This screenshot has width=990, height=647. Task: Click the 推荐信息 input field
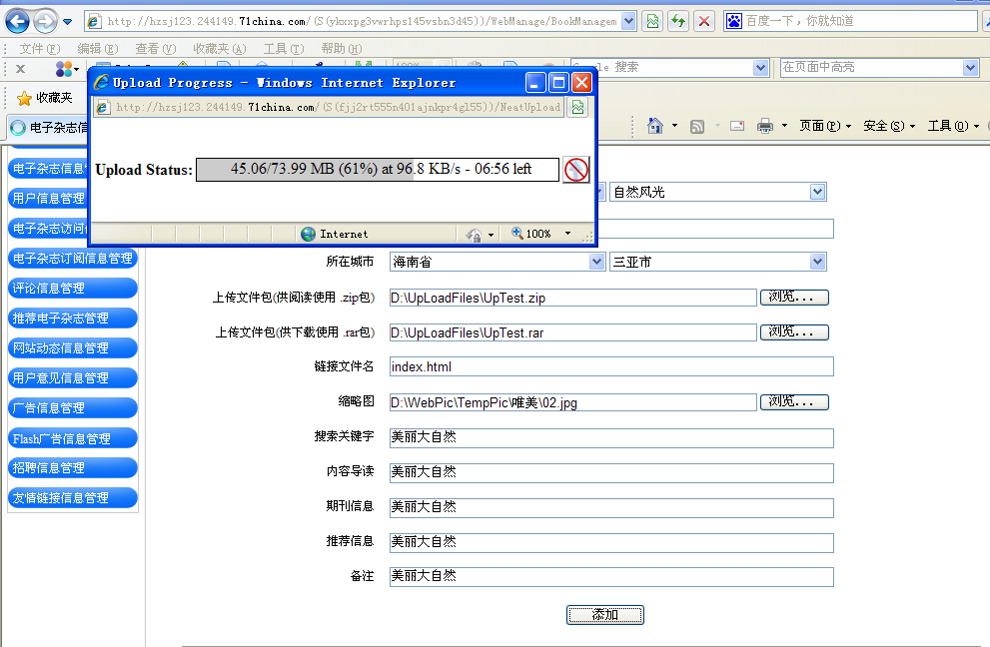[x=611, y=542]
